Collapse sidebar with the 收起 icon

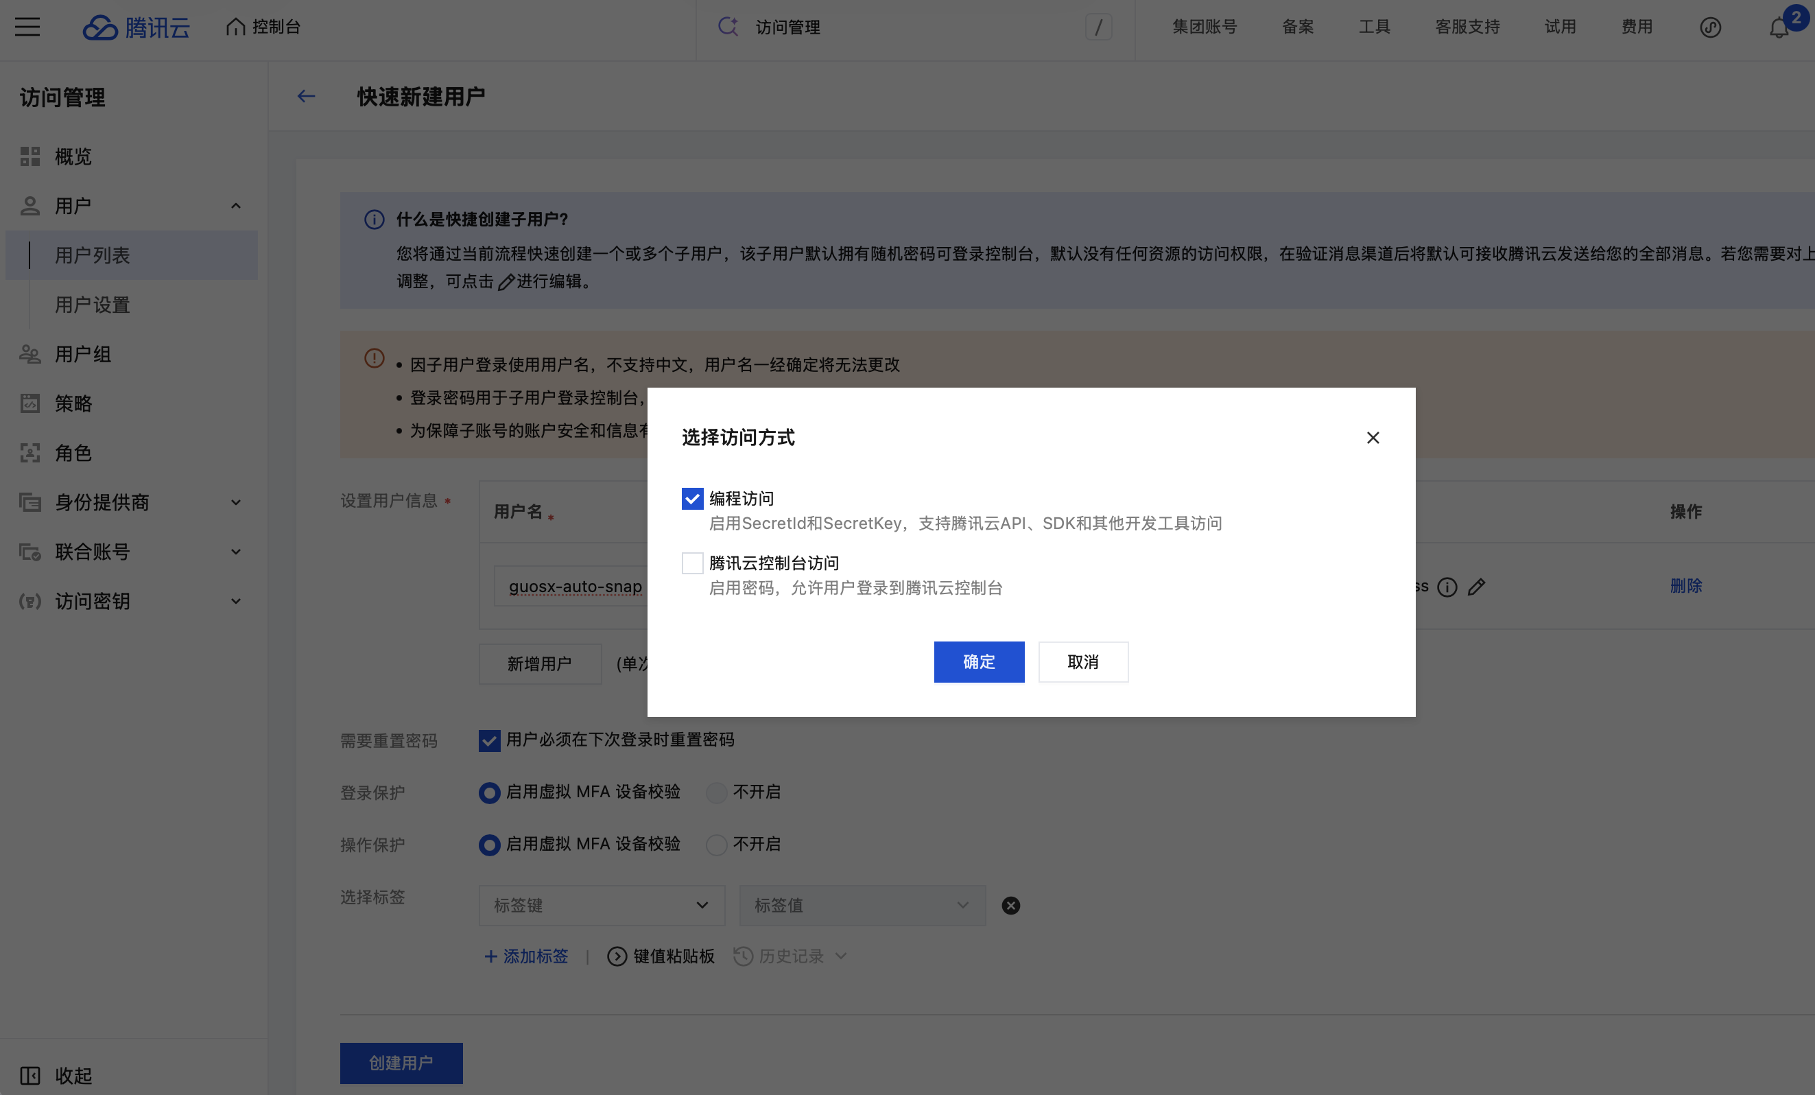coord(30,1075)
